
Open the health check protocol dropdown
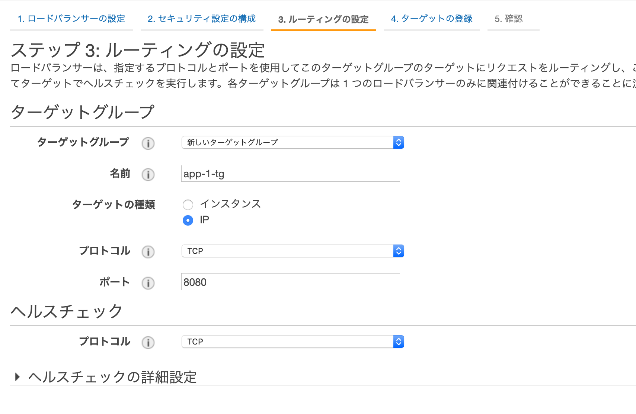pyautogui.click(x=290, y=342)
